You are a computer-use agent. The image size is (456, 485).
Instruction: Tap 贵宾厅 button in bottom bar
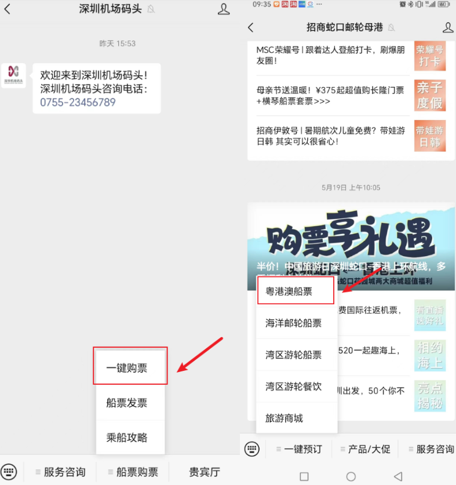204,472
